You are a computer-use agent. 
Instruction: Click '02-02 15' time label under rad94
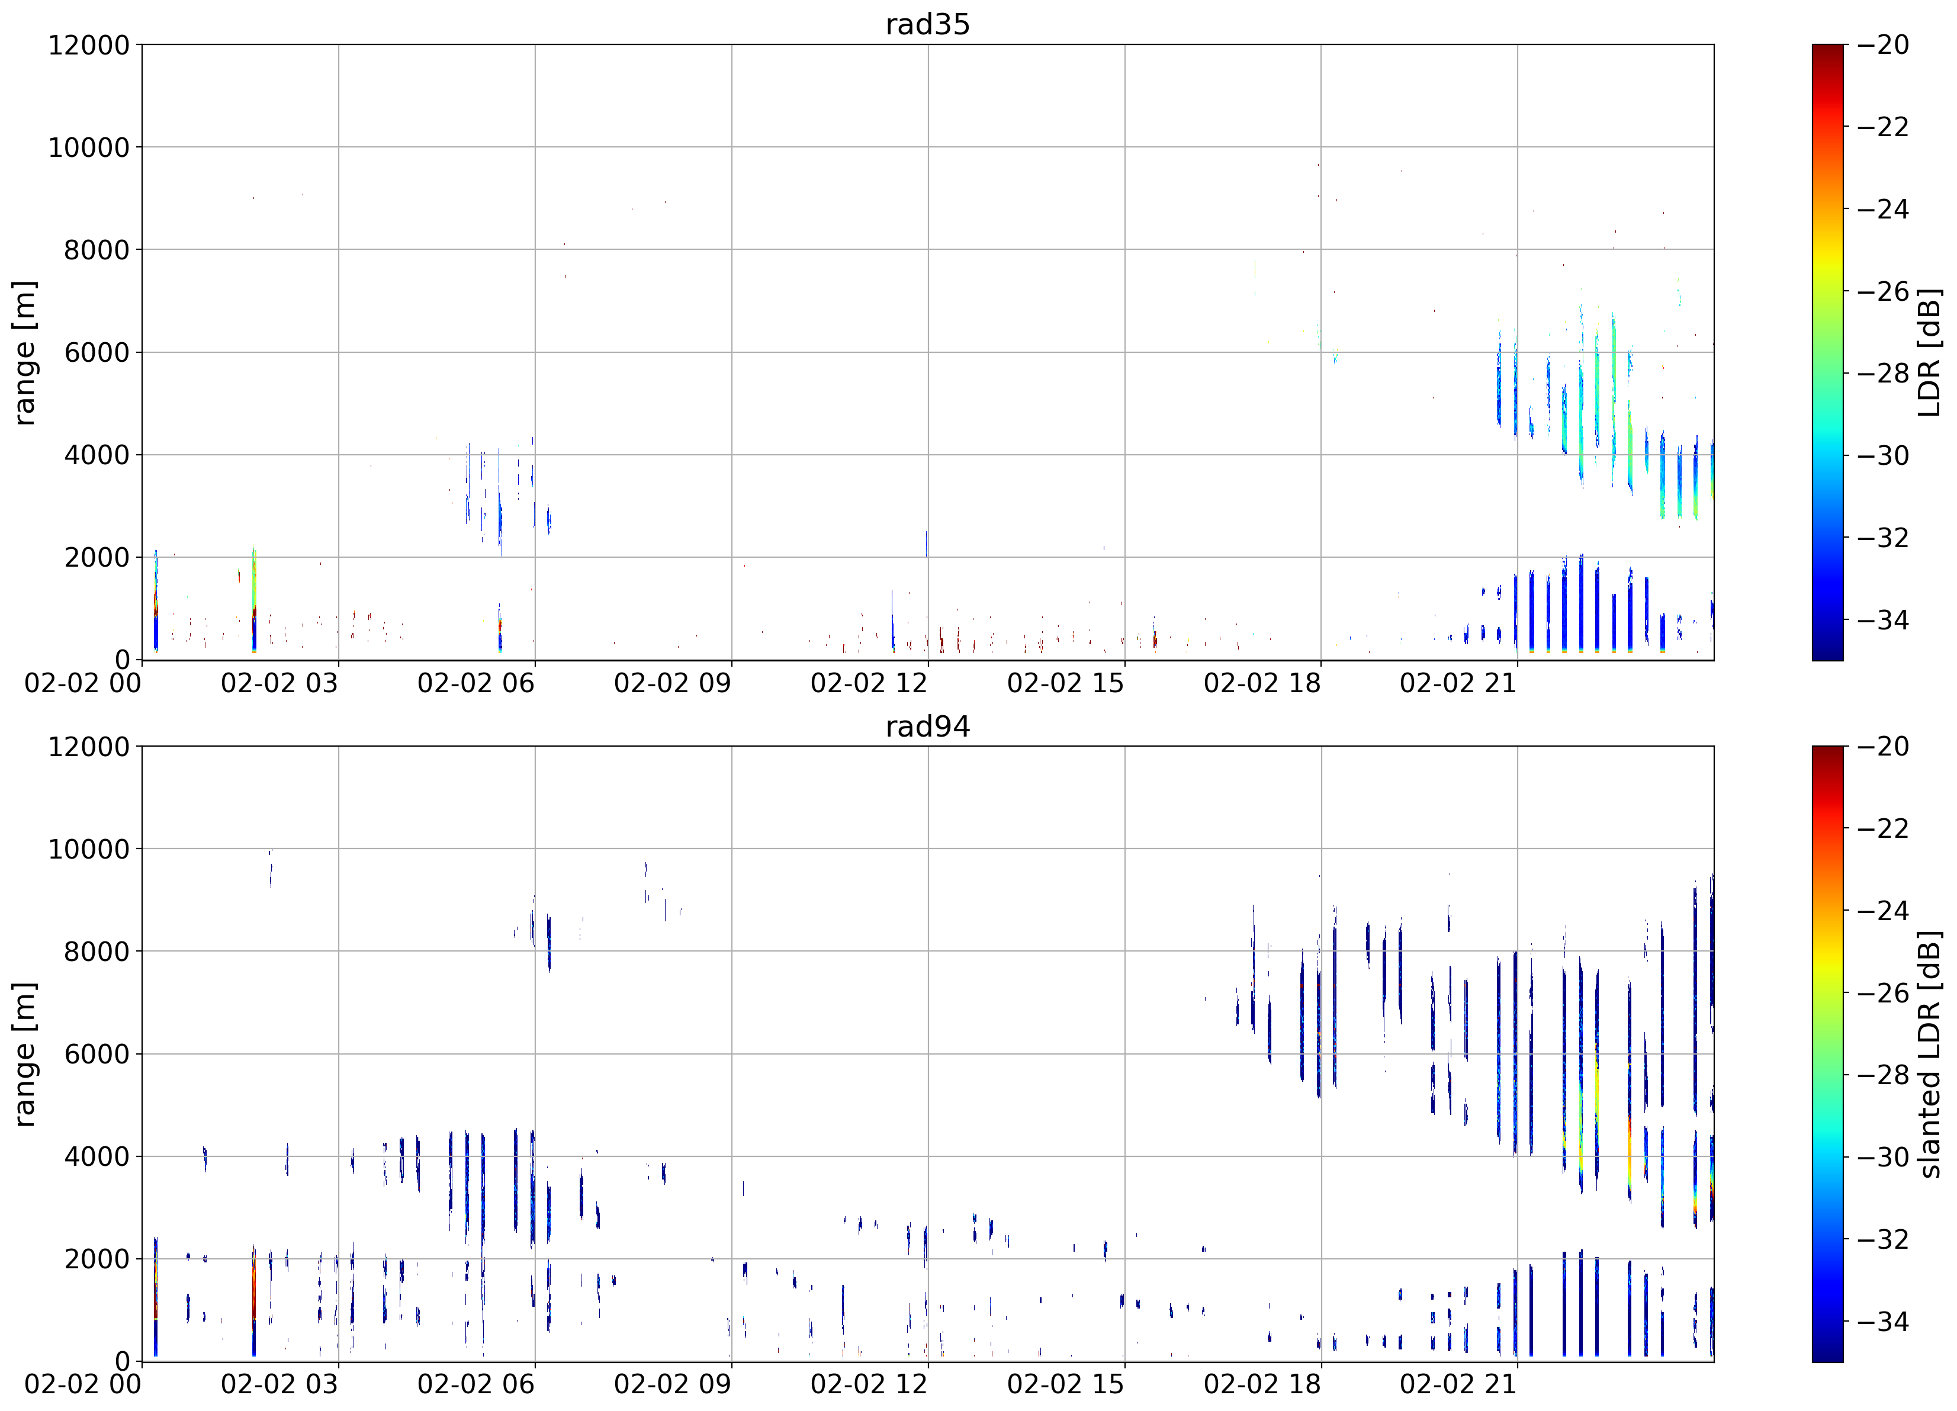[x=1066, y=1385]
